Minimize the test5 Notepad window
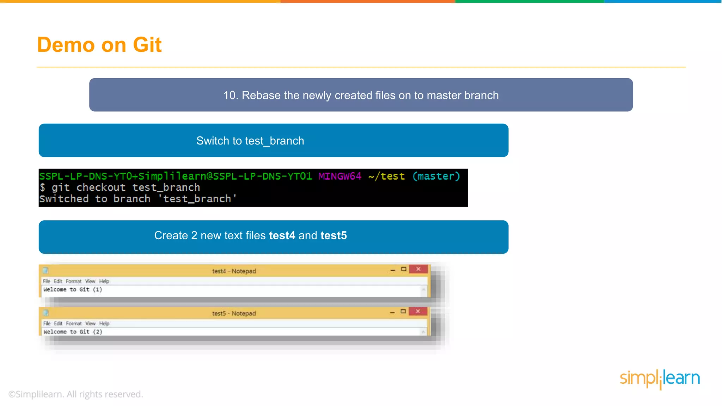The height and width of the screenshot is (406, 722). pos(392,312)
